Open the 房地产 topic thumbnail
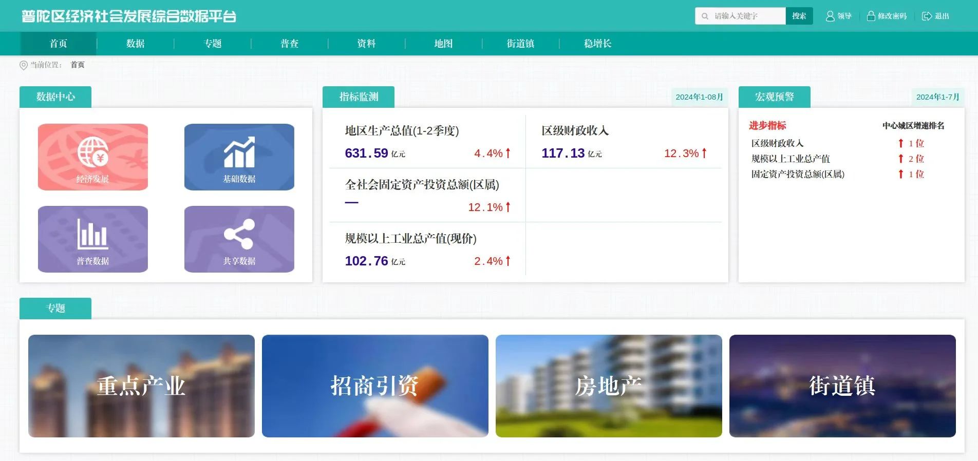The image size is (978, 461). [609, 386]
